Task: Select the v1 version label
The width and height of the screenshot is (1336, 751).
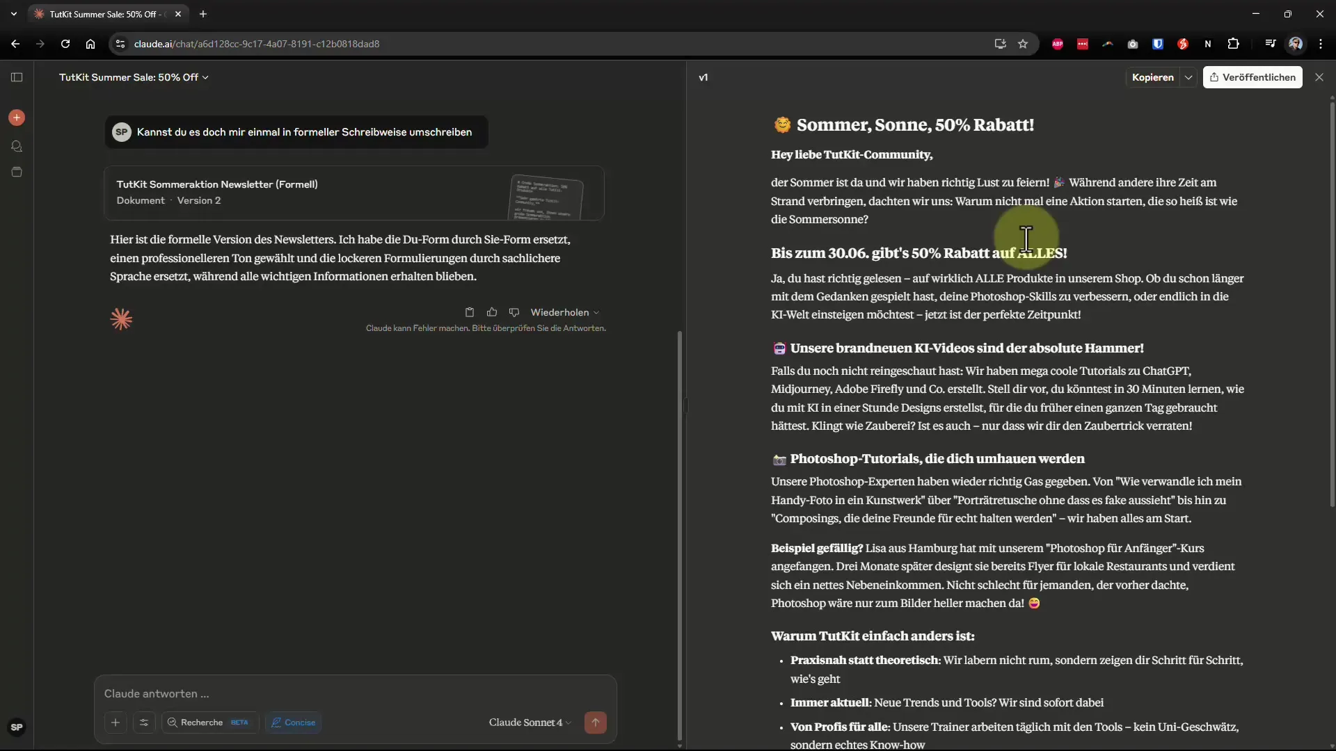Action: [x=703, y=77]
